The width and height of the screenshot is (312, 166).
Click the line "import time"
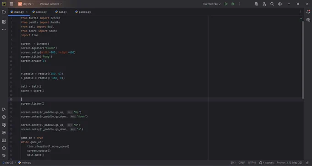point(29,35)
